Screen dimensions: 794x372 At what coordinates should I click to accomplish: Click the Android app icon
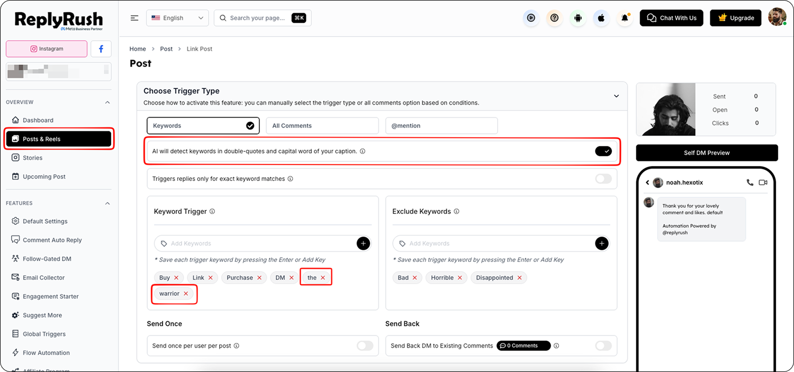point(578,18)
